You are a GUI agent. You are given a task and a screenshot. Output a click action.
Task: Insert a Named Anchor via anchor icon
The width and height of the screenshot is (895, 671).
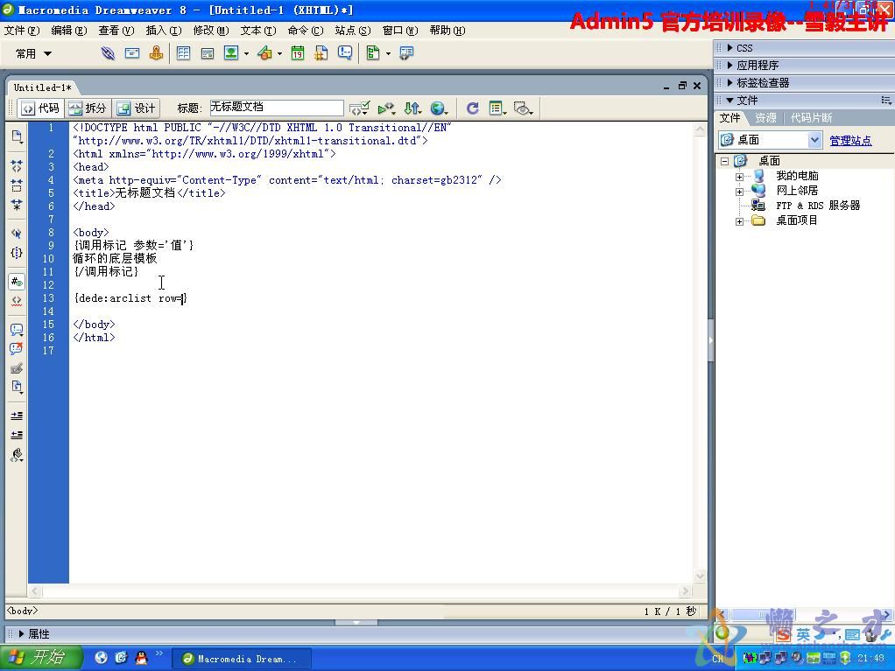(x=156, y=53)
